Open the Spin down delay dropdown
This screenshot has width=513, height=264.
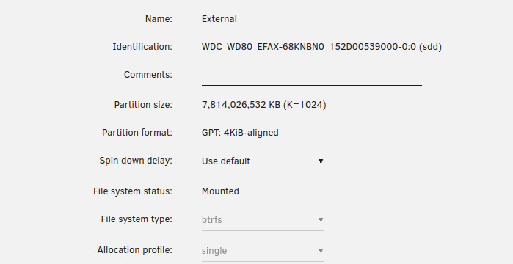click(263, 161)
